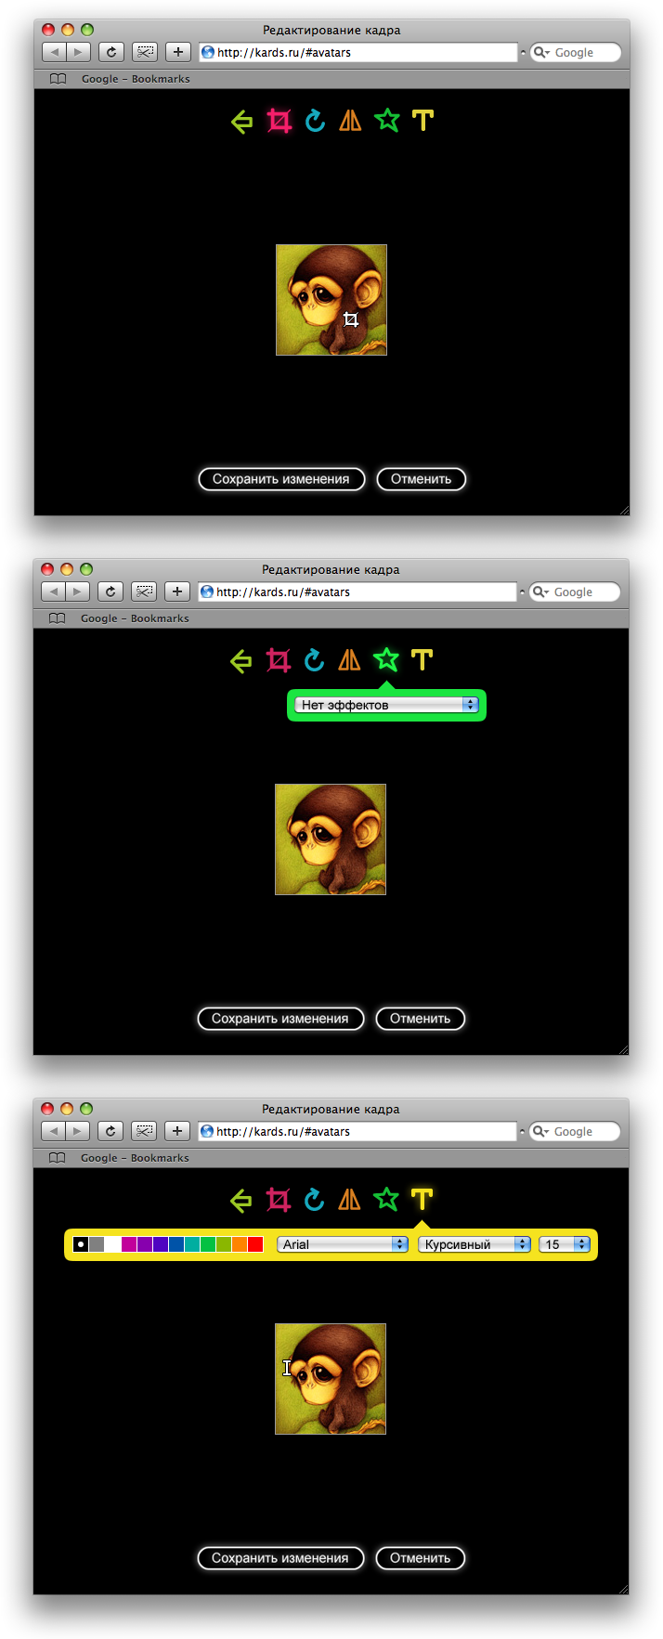Image resolution: width=663 pixels, height=1639 pixels.
Task: Select the crop tool in the effects-dropdown window
Action: (278, 660)
